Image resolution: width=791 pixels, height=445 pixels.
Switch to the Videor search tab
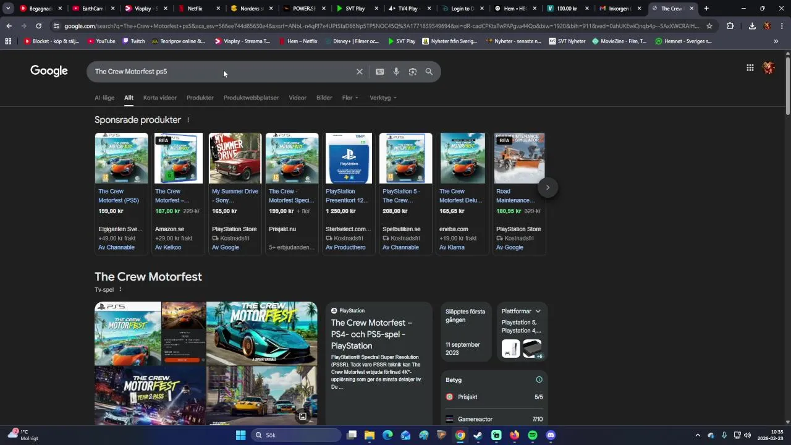pyautogui.click(x=297, y=98)
